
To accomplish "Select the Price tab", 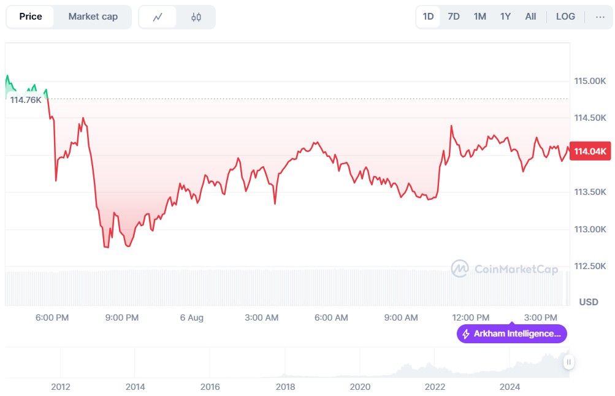I will 31,17.
